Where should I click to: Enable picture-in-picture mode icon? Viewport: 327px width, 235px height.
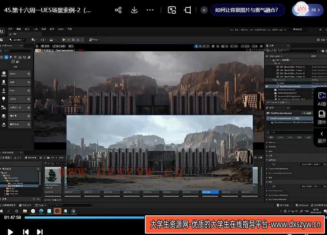pos(172,10)
